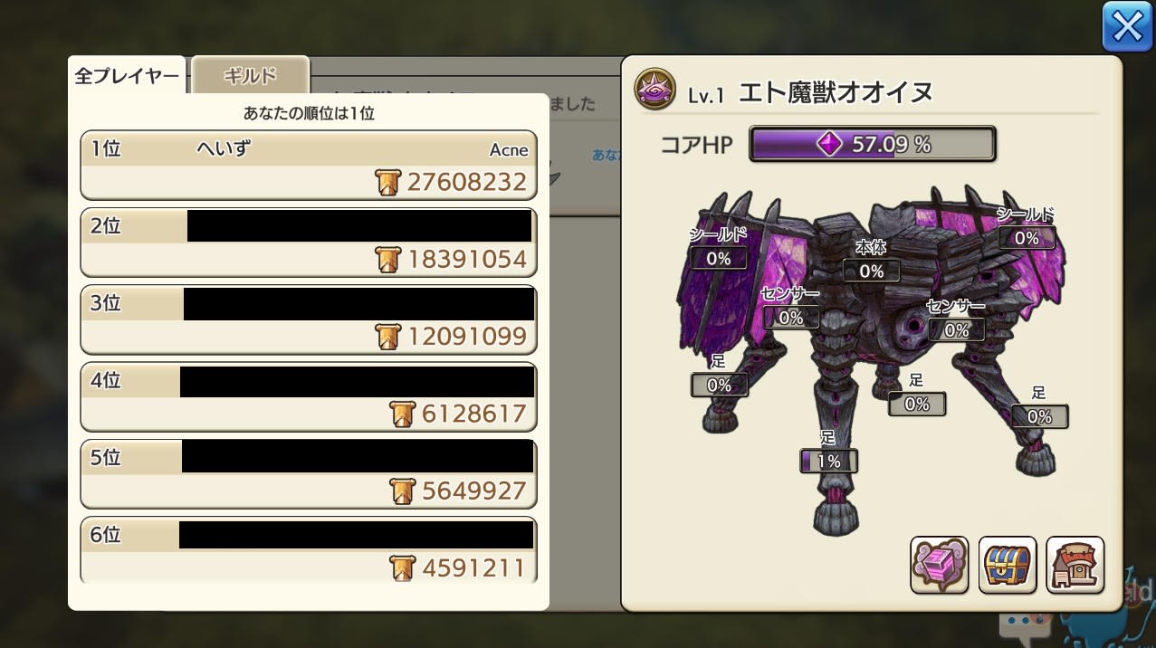Select the 3位 ranking entry

click(x=309, y=319)
